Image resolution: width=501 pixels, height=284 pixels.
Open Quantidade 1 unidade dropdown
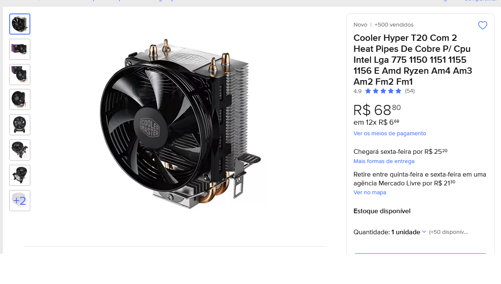click(390, 232)
